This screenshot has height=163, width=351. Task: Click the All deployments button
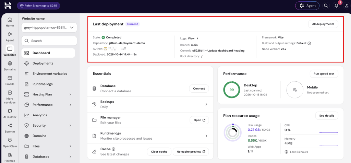[x=323, y=24]
